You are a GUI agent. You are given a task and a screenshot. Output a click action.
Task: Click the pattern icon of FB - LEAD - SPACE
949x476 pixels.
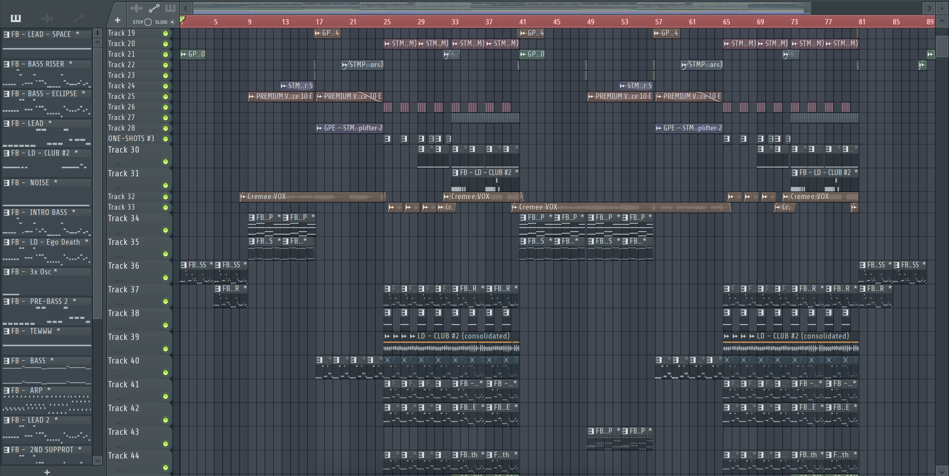(x=7, y=34)
